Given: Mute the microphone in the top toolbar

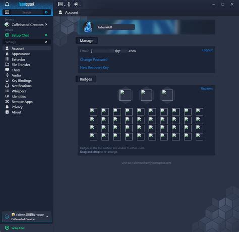Looking at the screenshot, I should click(69, 4).
